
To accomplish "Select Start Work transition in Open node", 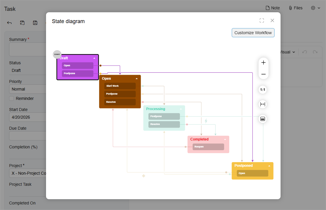I will [120, 86].
